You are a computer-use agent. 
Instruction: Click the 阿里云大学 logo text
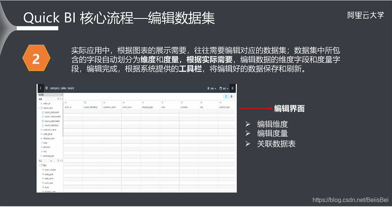point(366,16)
